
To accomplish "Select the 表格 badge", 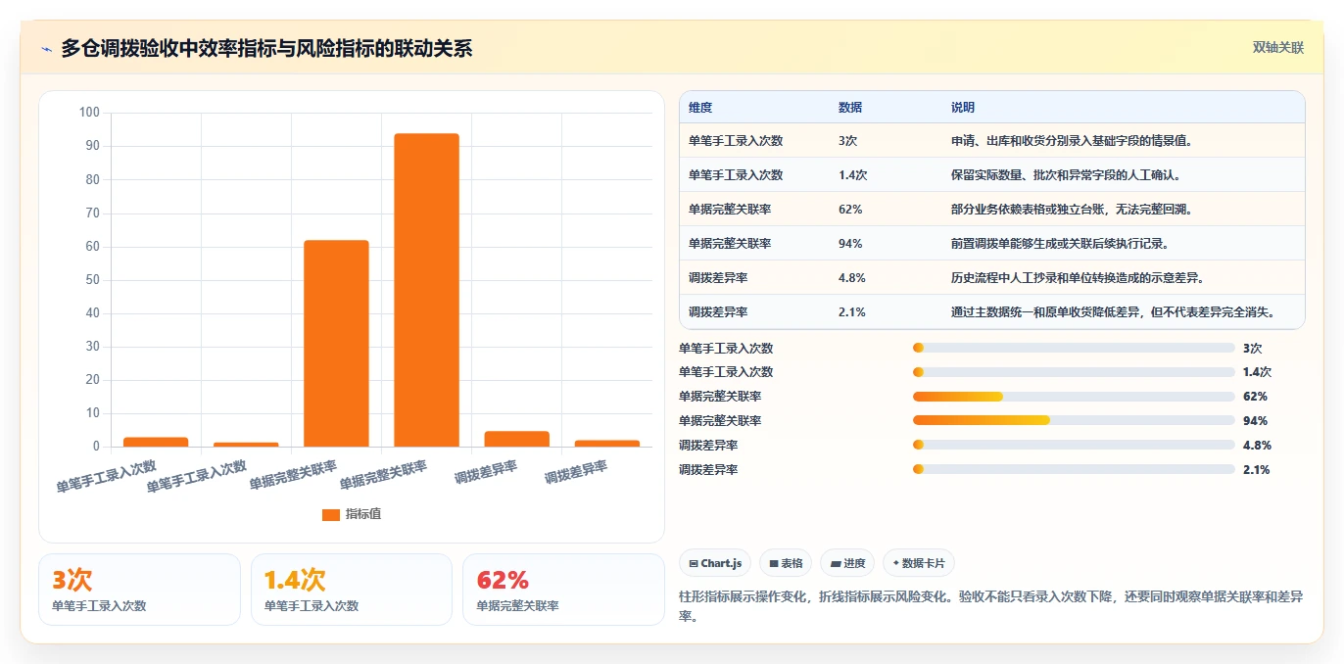I will [x=786, y=563].
